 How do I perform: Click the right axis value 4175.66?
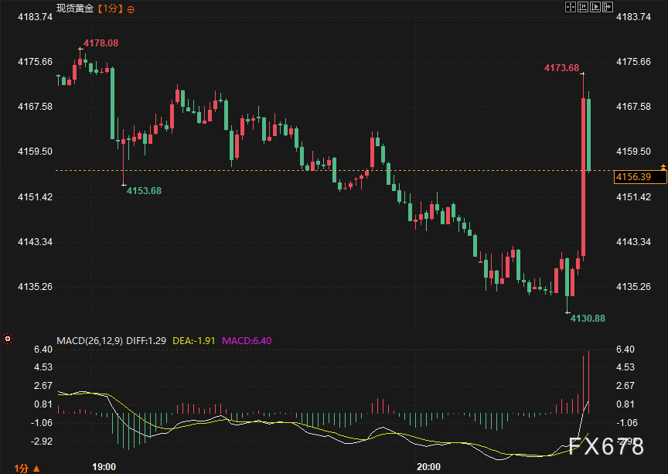pos(633,61)
